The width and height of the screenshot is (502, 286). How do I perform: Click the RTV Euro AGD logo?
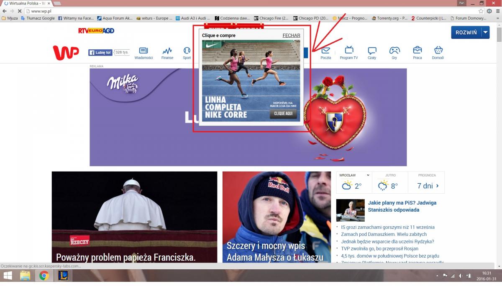click(96, 30)
